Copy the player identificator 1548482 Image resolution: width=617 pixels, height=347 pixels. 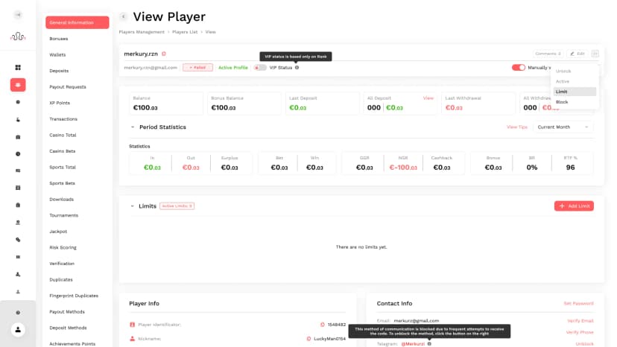[322, 325]
